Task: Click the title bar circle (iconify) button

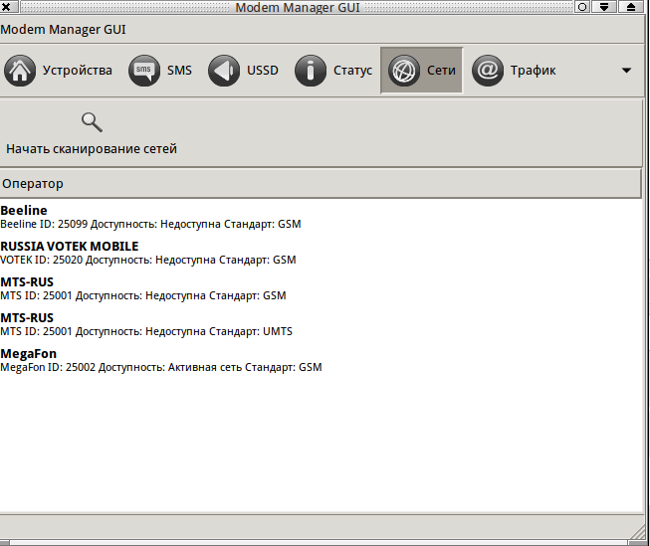Action: tap(582, 7)
